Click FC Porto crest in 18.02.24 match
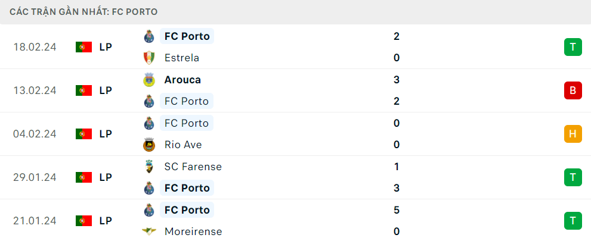This screenshot has height=241, width=591. pyautogui.click(x=149, y=36)
